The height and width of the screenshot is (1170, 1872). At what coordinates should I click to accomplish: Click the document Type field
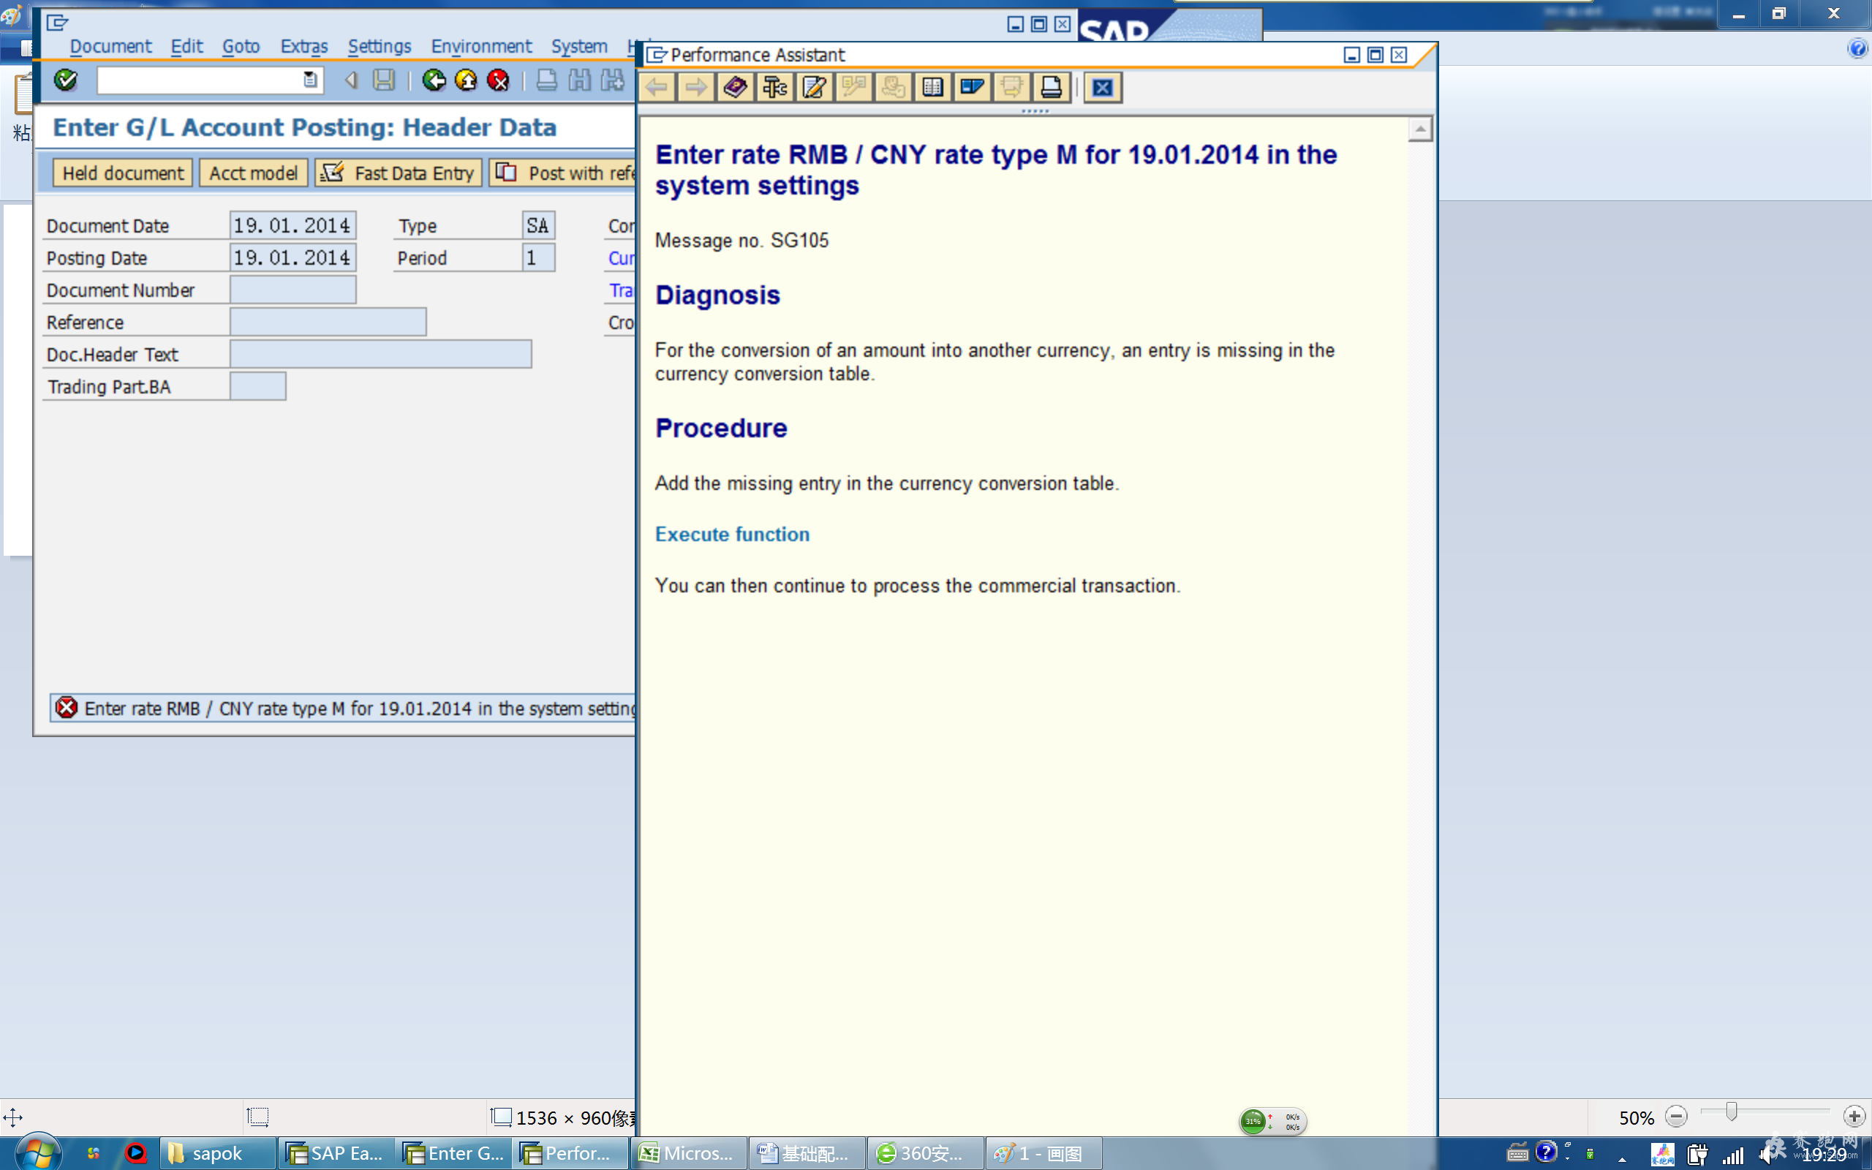click(538, 225)
